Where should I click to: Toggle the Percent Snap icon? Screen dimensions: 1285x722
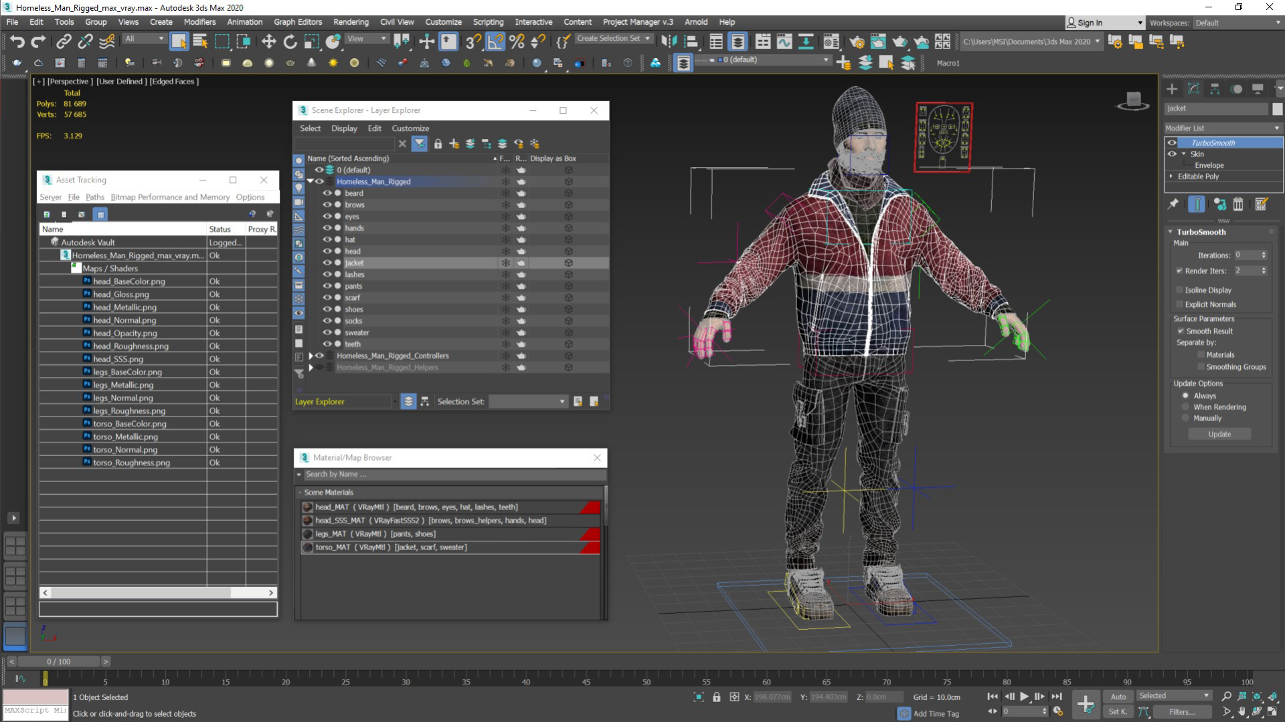click(x=517, y=41)
